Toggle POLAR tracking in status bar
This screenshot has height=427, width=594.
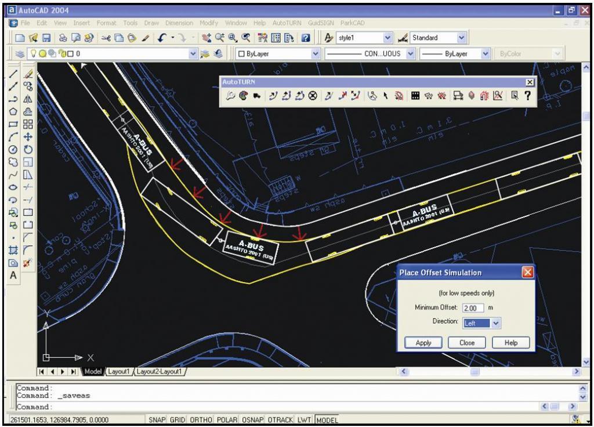pyautogui.click(x=227, y=419)
